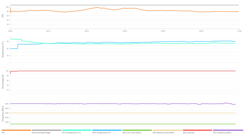Viewport: 244px width, 138px height.
Task: Toggle CPU Temperature (°C) legend entry
Action: tap(72, 133)
